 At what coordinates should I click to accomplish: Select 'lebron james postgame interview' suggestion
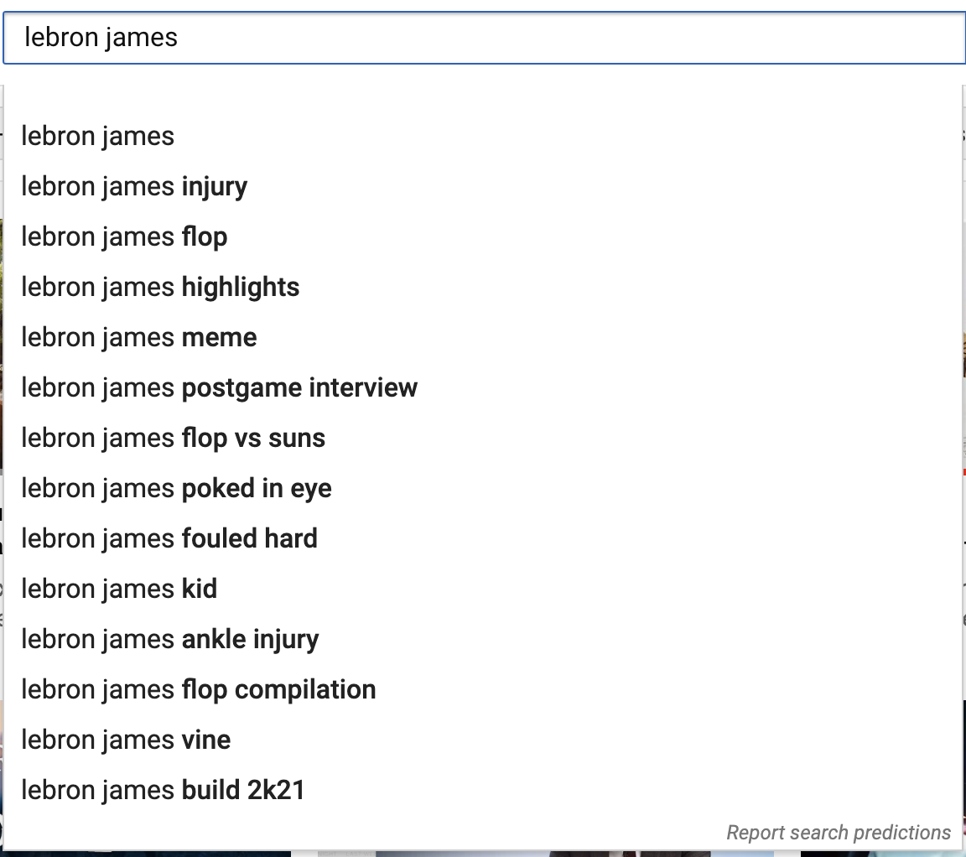coord(483,388)
